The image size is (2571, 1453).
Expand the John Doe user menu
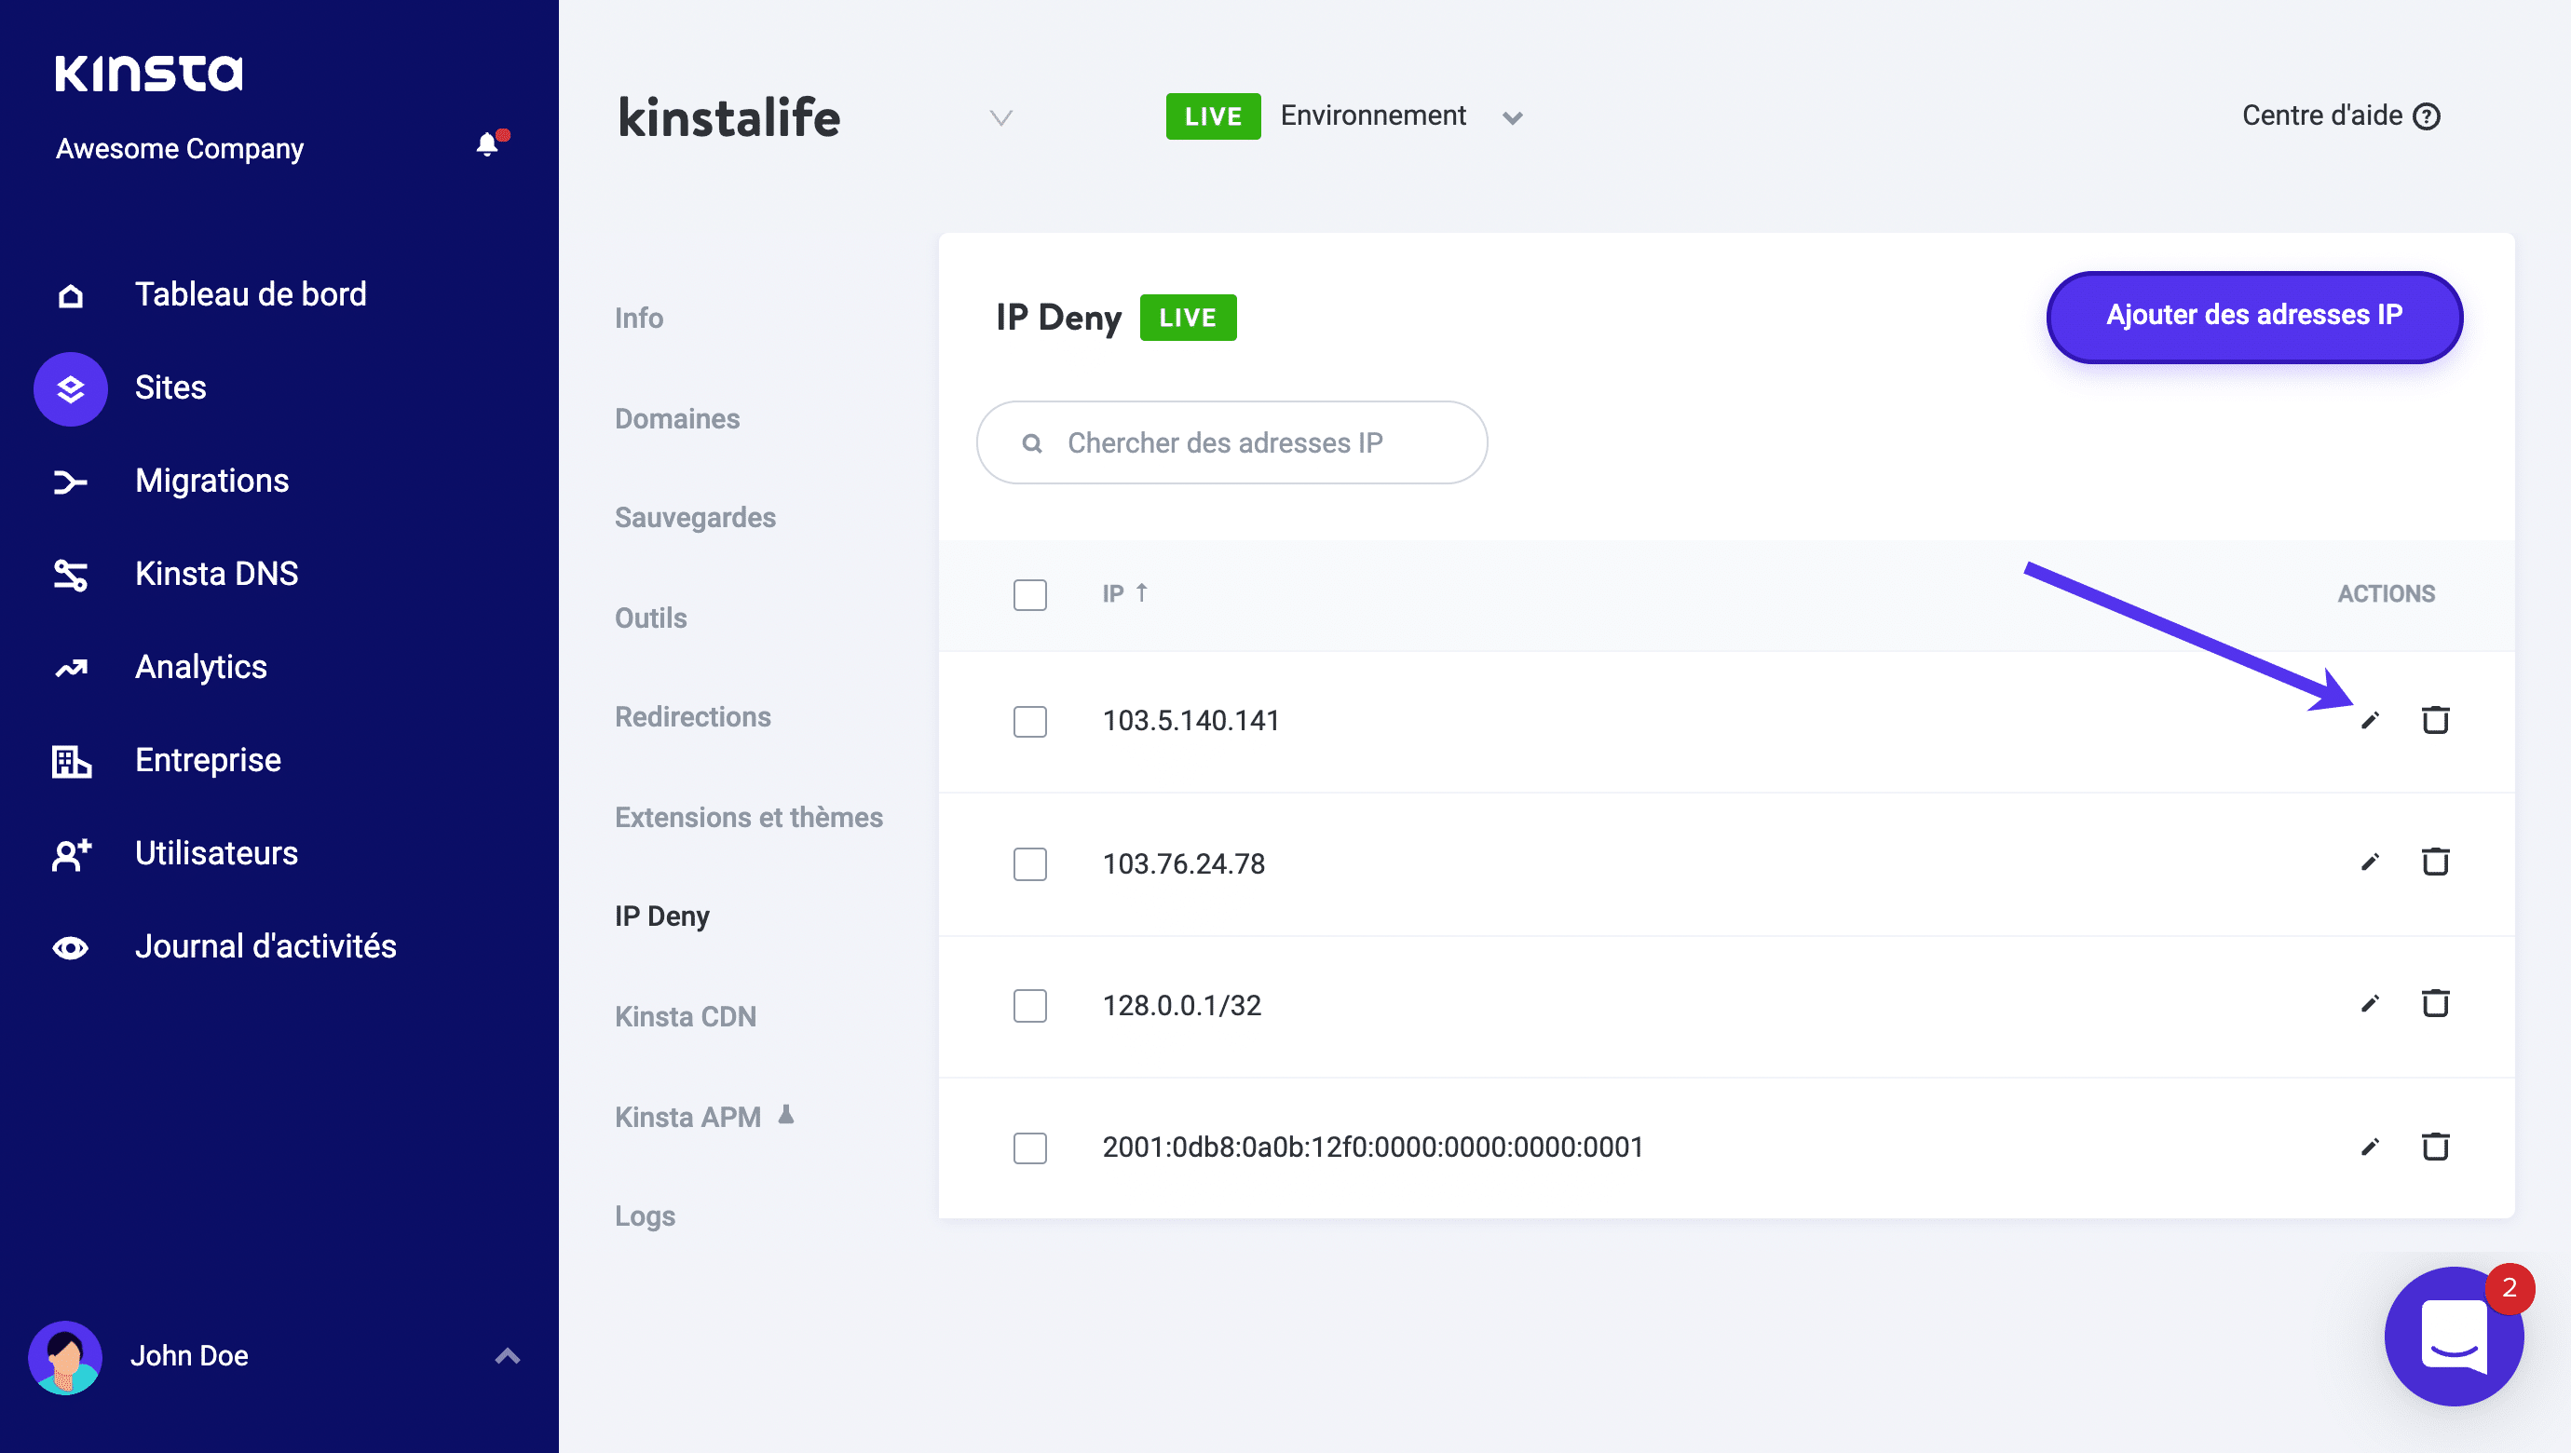(507, 1356)
